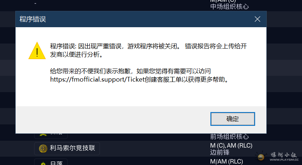Click the 利马索尔竞技联 club badge icon
302x165 pixels.
[x=43, y=148]
